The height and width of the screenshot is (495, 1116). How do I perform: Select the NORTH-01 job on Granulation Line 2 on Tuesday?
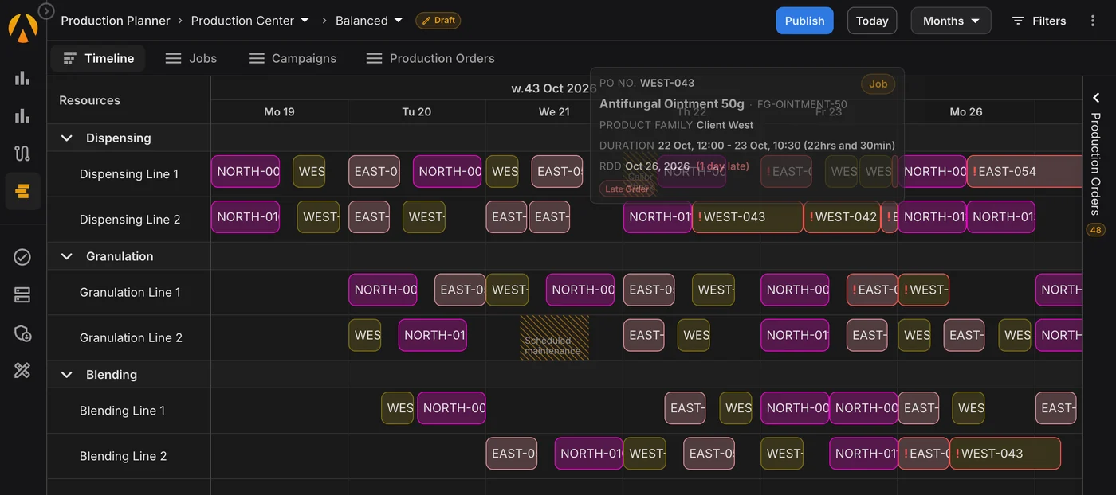point(432,335)
